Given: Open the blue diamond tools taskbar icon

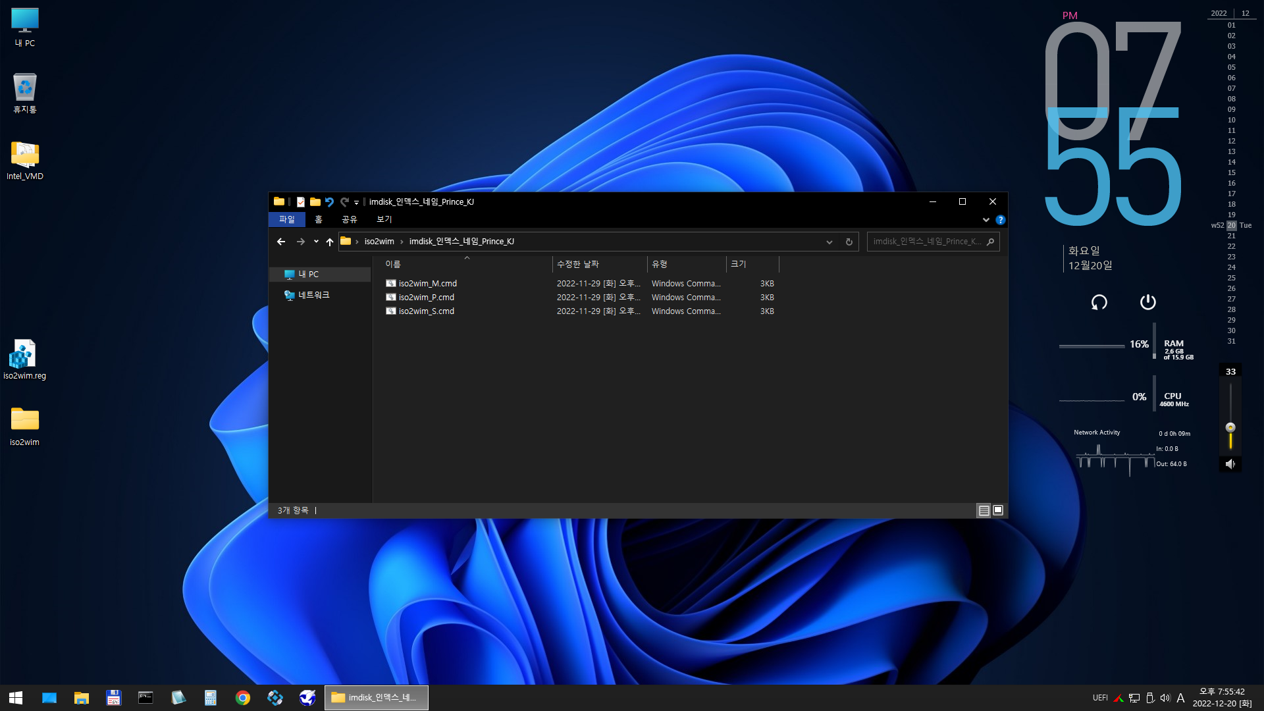Looking at the screenshot, I should (x=275, y=698).
